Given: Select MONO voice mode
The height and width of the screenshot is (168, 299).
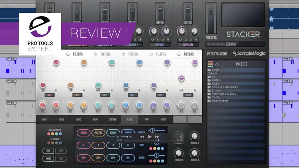Looking at the screenshot, I should pos(48,159).
